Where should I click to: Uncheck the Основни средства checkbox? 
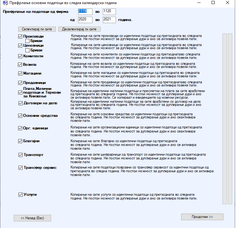coord(20,116)
